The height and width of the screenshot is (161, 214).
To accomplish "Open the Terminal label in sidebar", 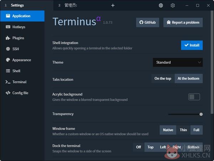I will pos(19,82).
